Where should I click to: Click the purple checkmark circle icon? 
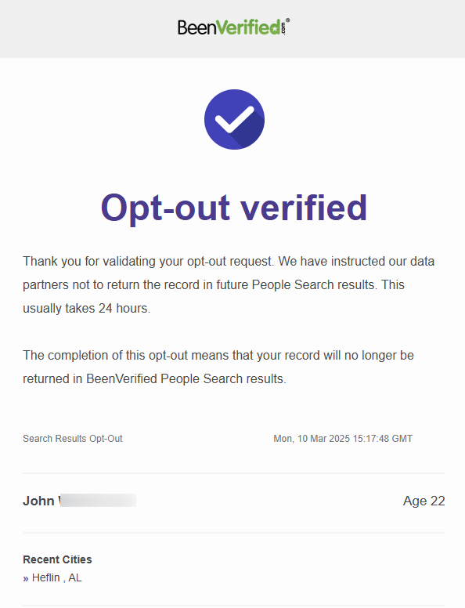(234, 119)
